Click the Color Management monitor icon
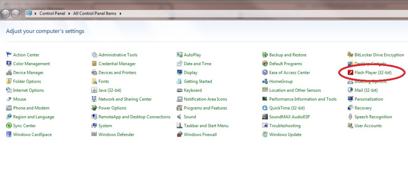The width and height of the screenshot is (408, 181). coord(9,64)
